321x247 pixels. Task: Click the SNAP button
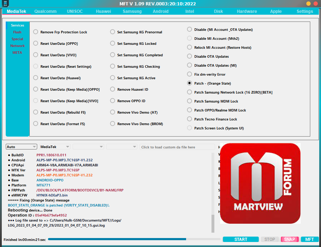click(290, 239)
